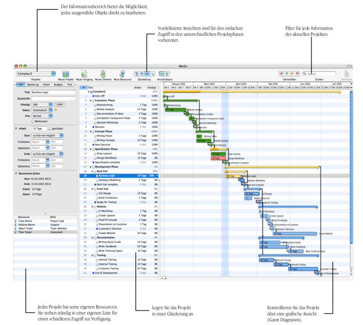Click the 100% complete button
Viewport: 363px width, 325px height.
(x=59, y=105)
